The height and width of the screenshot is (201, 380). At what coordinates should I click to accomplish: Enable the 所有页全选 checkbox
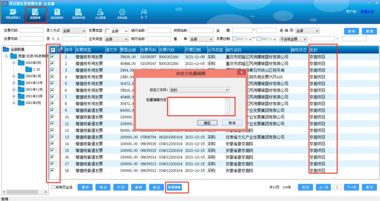[53, 187]
